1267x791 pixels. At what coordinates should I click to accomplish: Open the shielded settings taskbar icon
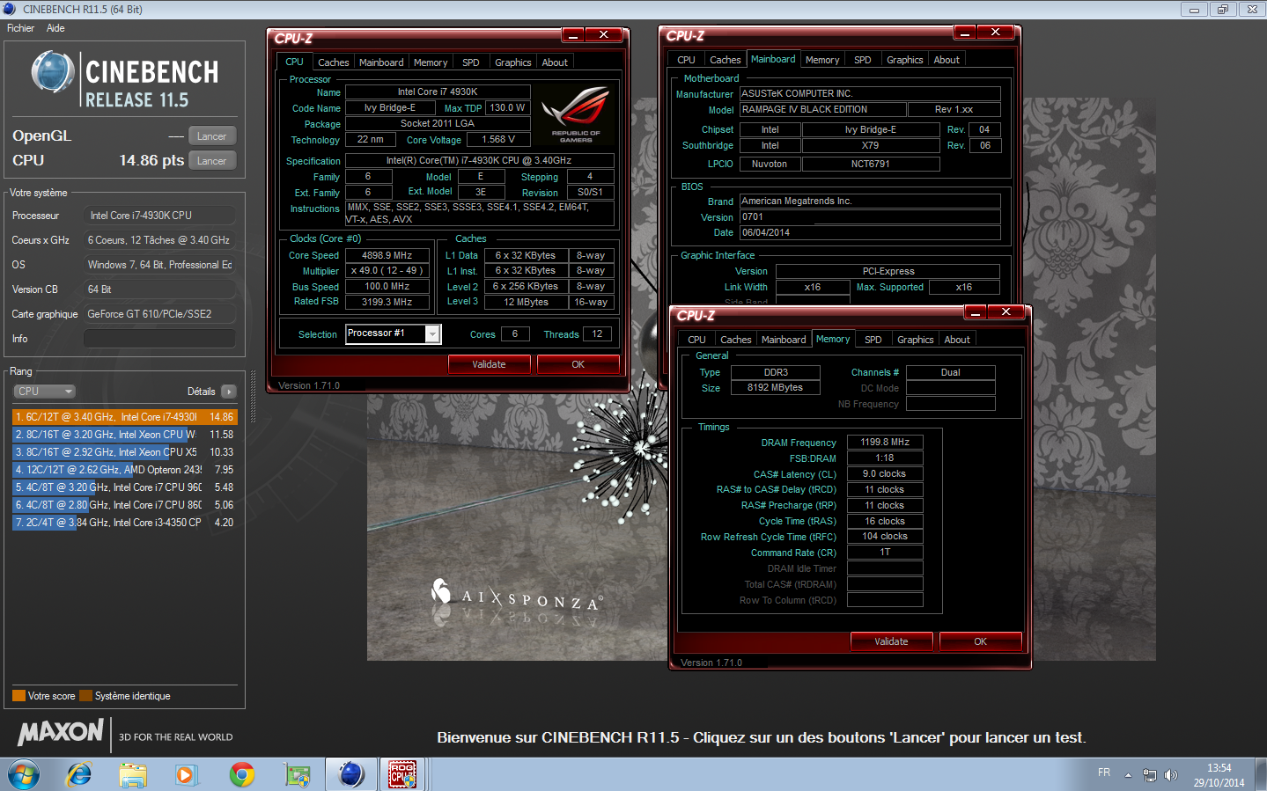[x=297, y=774]
